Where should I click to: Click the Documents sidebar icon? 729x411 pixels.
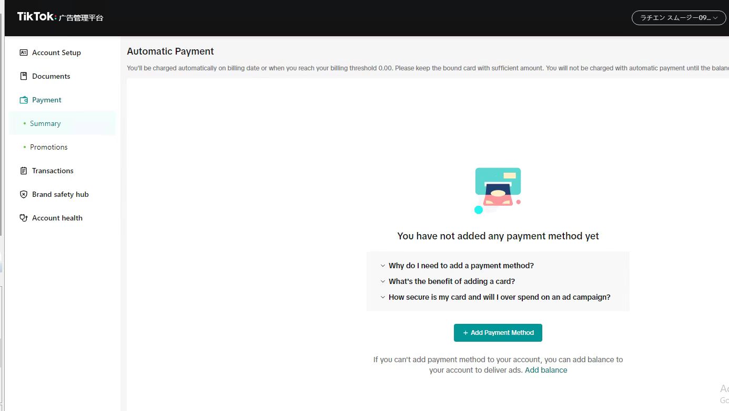pos(23,76)
